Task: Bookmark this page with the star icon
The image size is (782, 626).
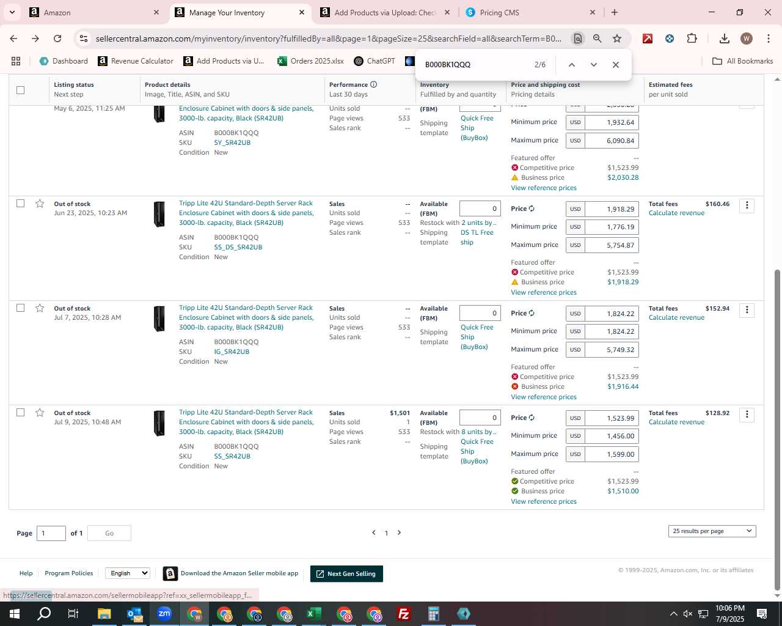Action: click(617, 39)
